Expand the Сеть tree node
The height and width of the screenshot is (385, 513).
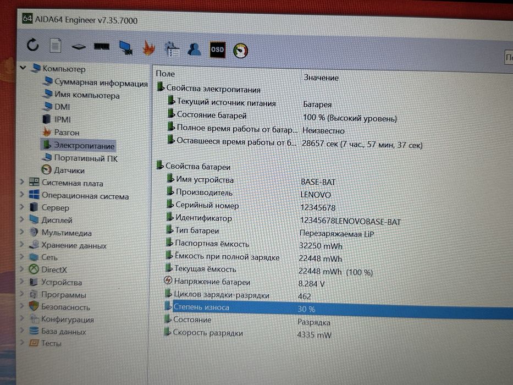click(x=22, y=256)
